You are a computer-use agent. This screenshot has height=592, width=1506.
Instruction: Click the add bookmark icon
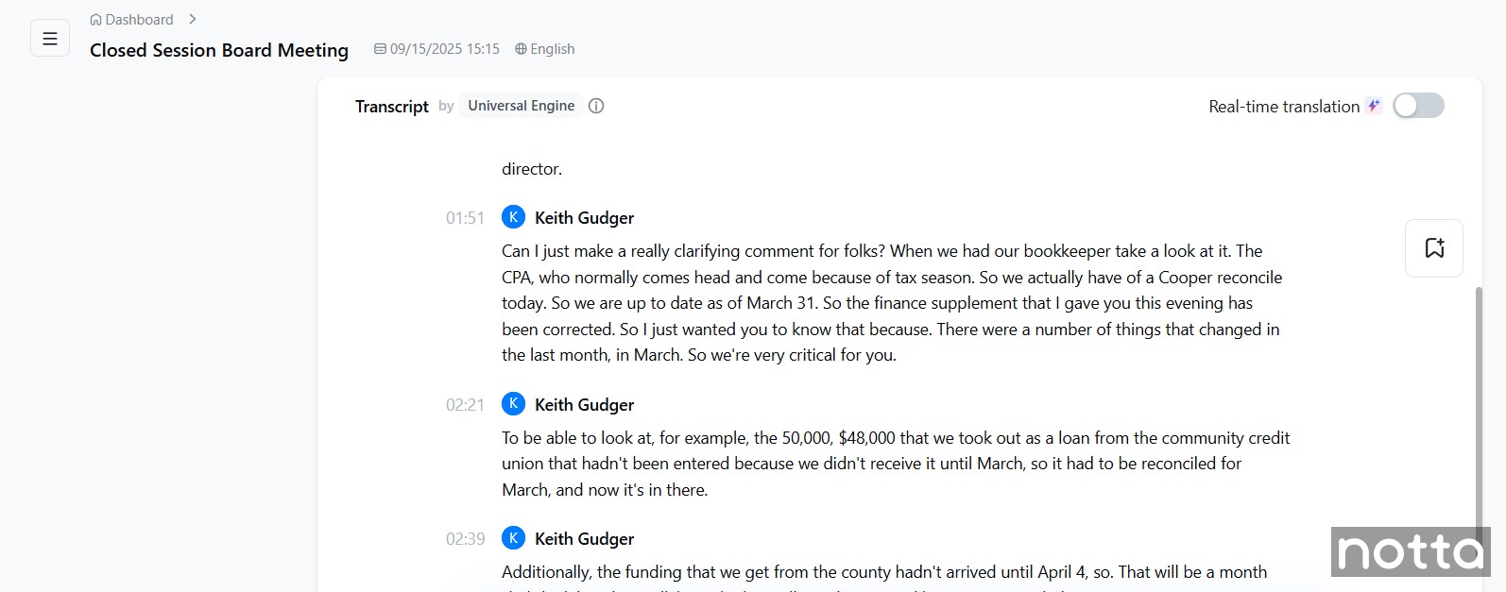[x=1433, y=248]
